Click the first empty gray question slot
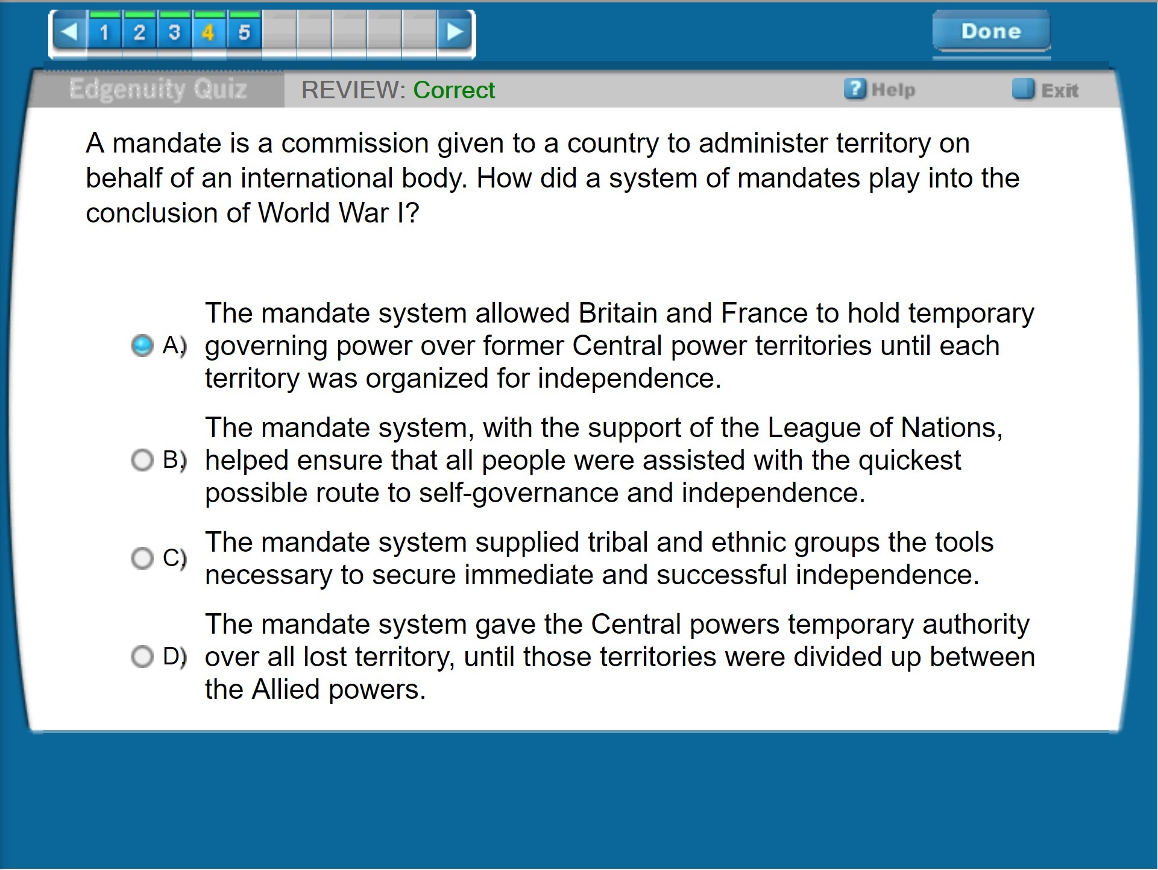 coord(279,32)
